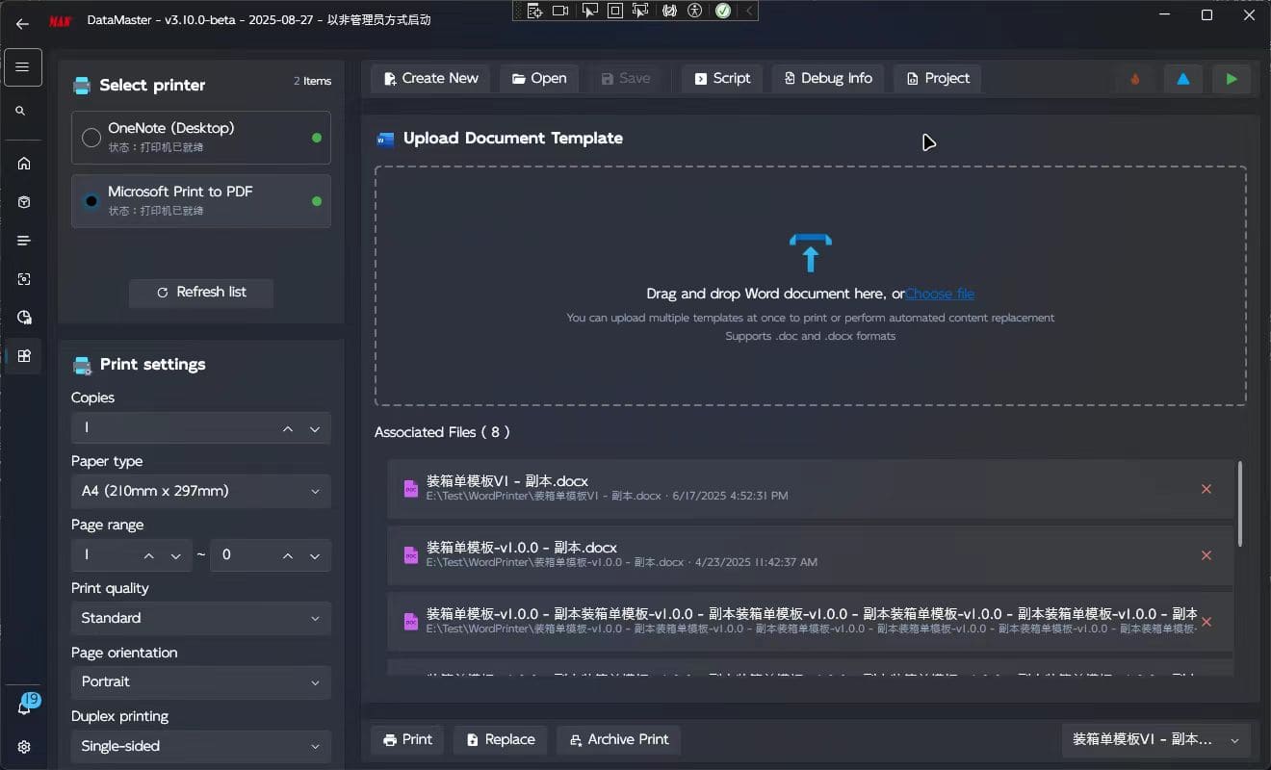
Task: Open the Project toolbar item
Action: tap(938, 78)
